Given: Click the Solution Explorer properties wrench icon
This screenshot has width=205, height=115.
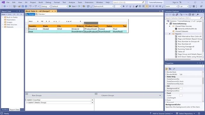Looking at the screenshot, I should pyautogui.click(x=198, y=15).
